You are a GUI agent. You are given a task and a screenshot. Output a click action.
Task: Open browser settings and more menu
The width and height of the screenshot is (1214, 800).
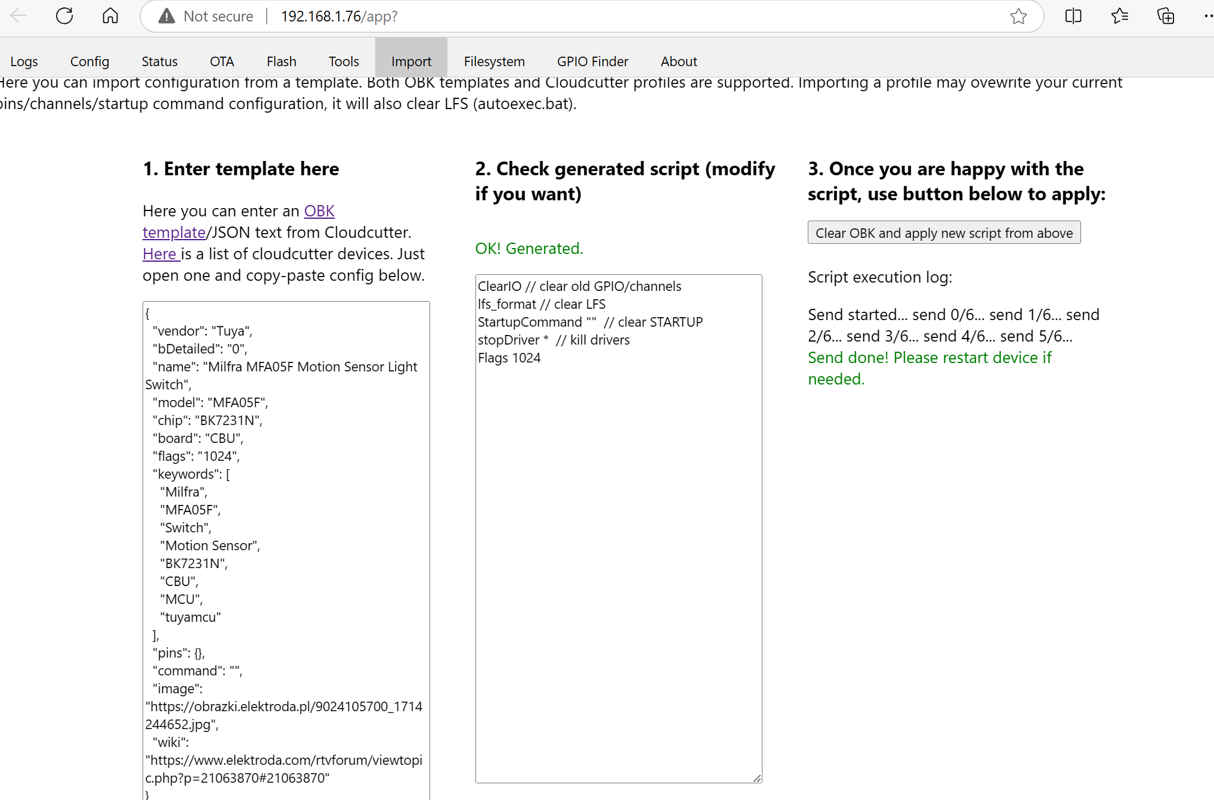[1208, 16]
